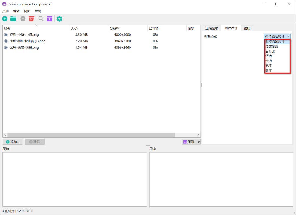Switch to the 图片尺寸 tab
Image resolution: width=296 pixels, height=215 pixels.
point(231,28)
